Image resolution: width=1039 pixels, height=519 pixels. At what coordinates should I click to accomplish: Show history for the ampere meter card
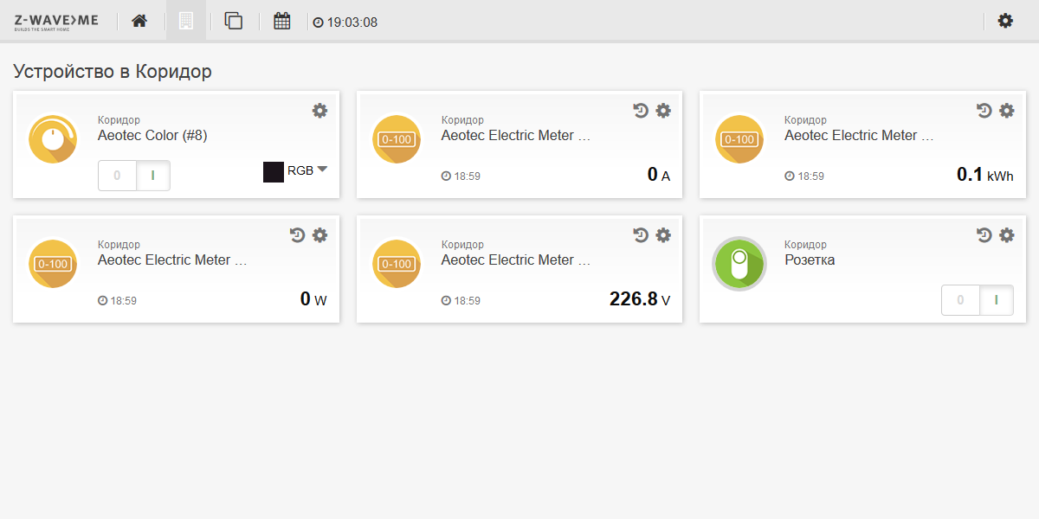click(641, 111)
